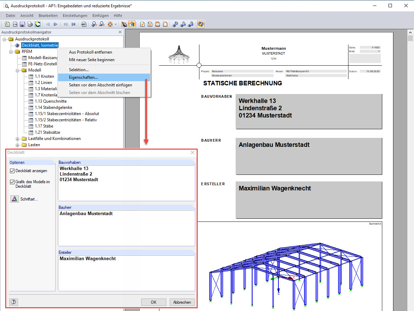Click the second orange page layout icon

coord(150,24)
